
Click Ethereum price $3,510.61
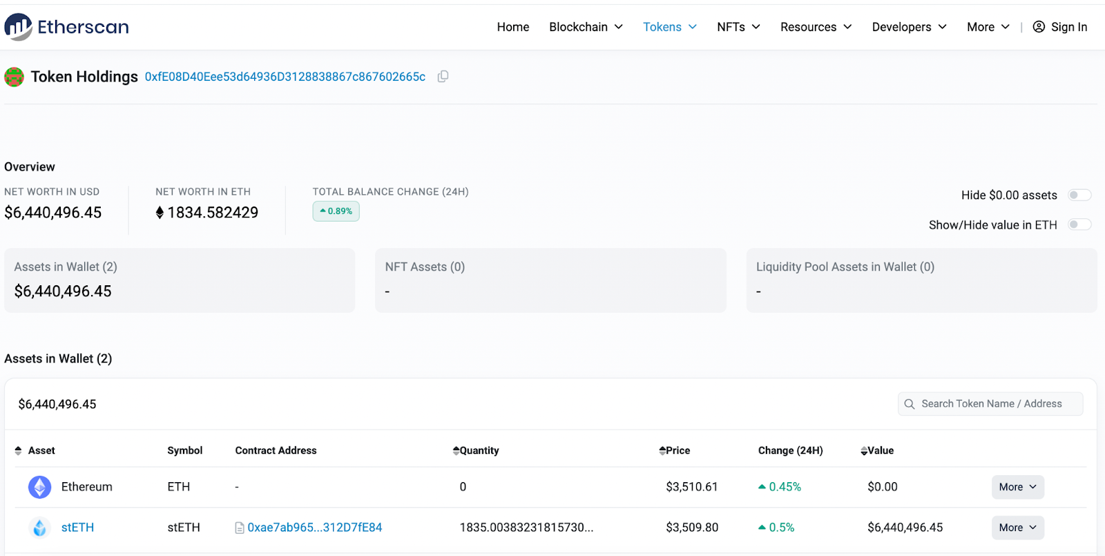pos(692,487)
